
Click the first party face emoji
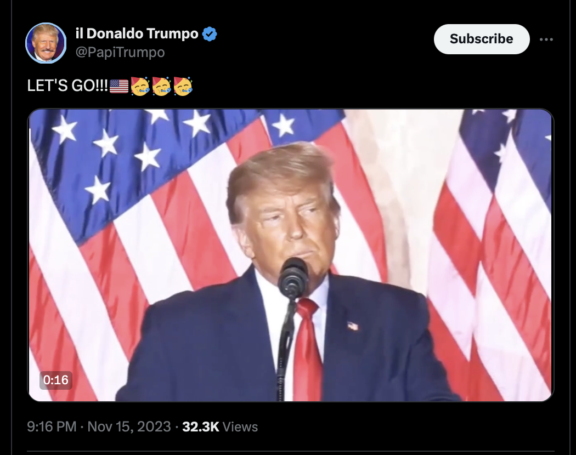(140, 86)
